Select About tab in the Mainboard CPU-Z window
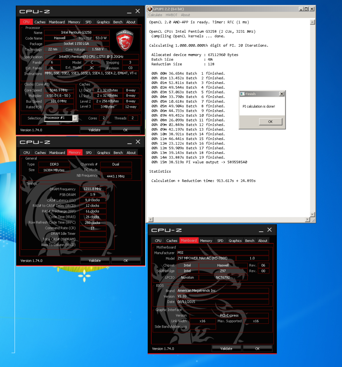 tap(263, 241)
